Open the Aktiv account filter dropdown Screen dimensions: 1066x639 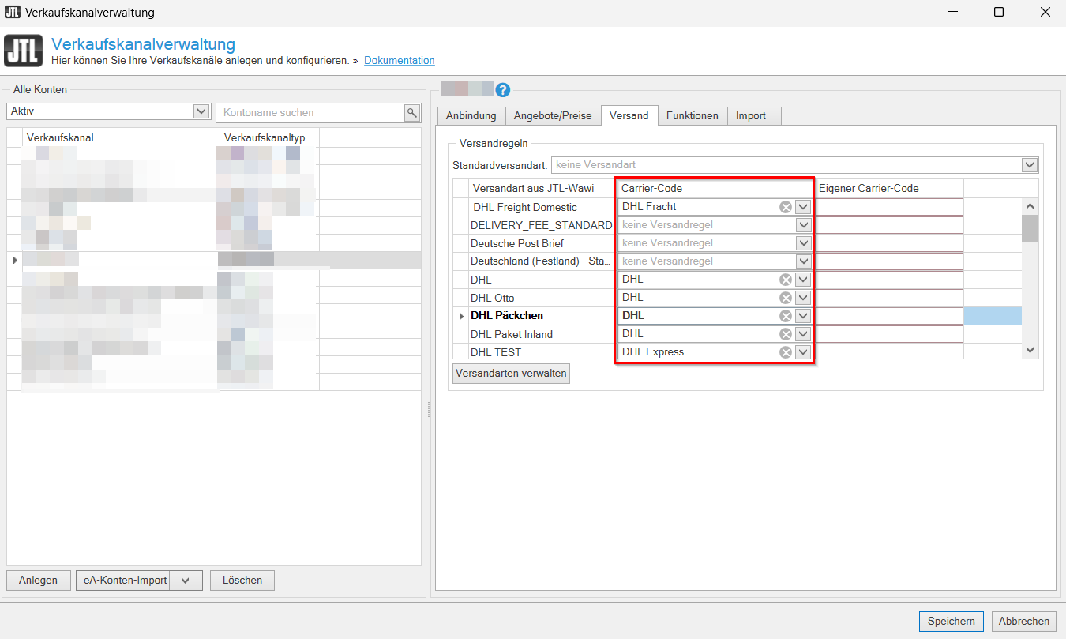(x=201, y=112)
